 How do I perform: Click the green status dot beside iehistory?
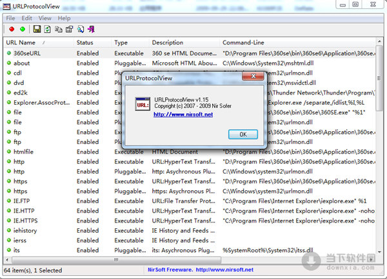(x=9, y=230)
